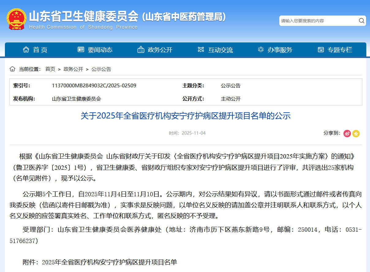Image resolution: width=370 pixels, height=272 pixels.
Task: Click publisher value 山东省卫生健康委员会
Action: coord(76,99)
